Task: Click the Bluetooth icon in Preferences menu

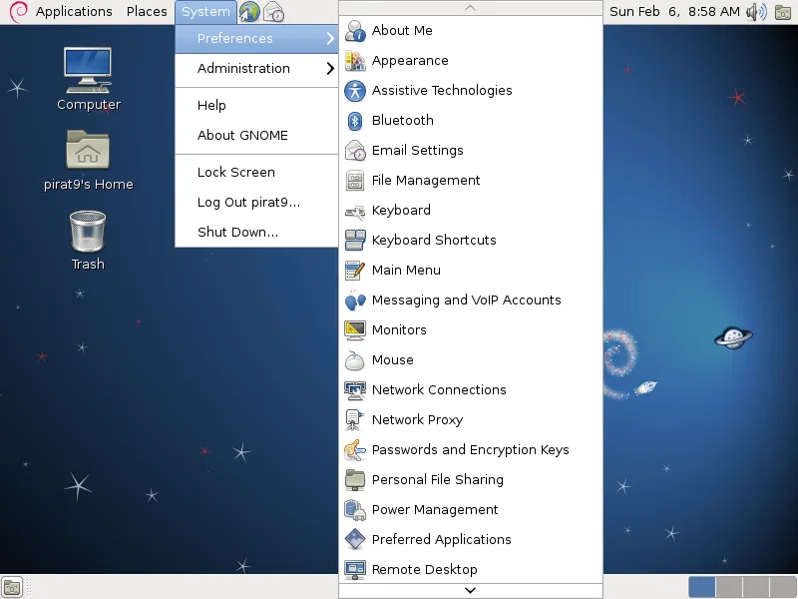Action: click(355, 121)
